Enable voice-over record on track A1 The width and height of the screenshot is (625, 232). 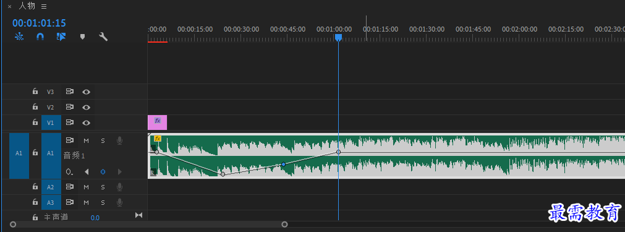[119, 140]
